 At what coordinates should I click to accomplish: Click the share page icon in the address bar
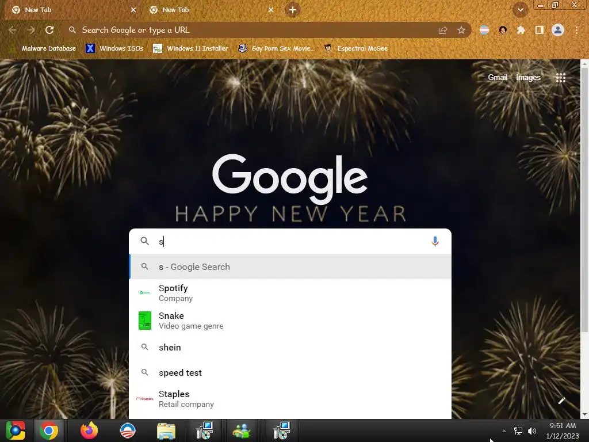pyautogui.click(x=443, y=30)
